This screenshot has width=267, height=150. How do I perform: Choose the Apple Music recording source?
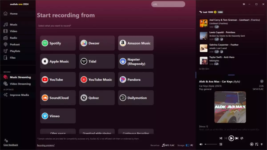tap(58, 61)
